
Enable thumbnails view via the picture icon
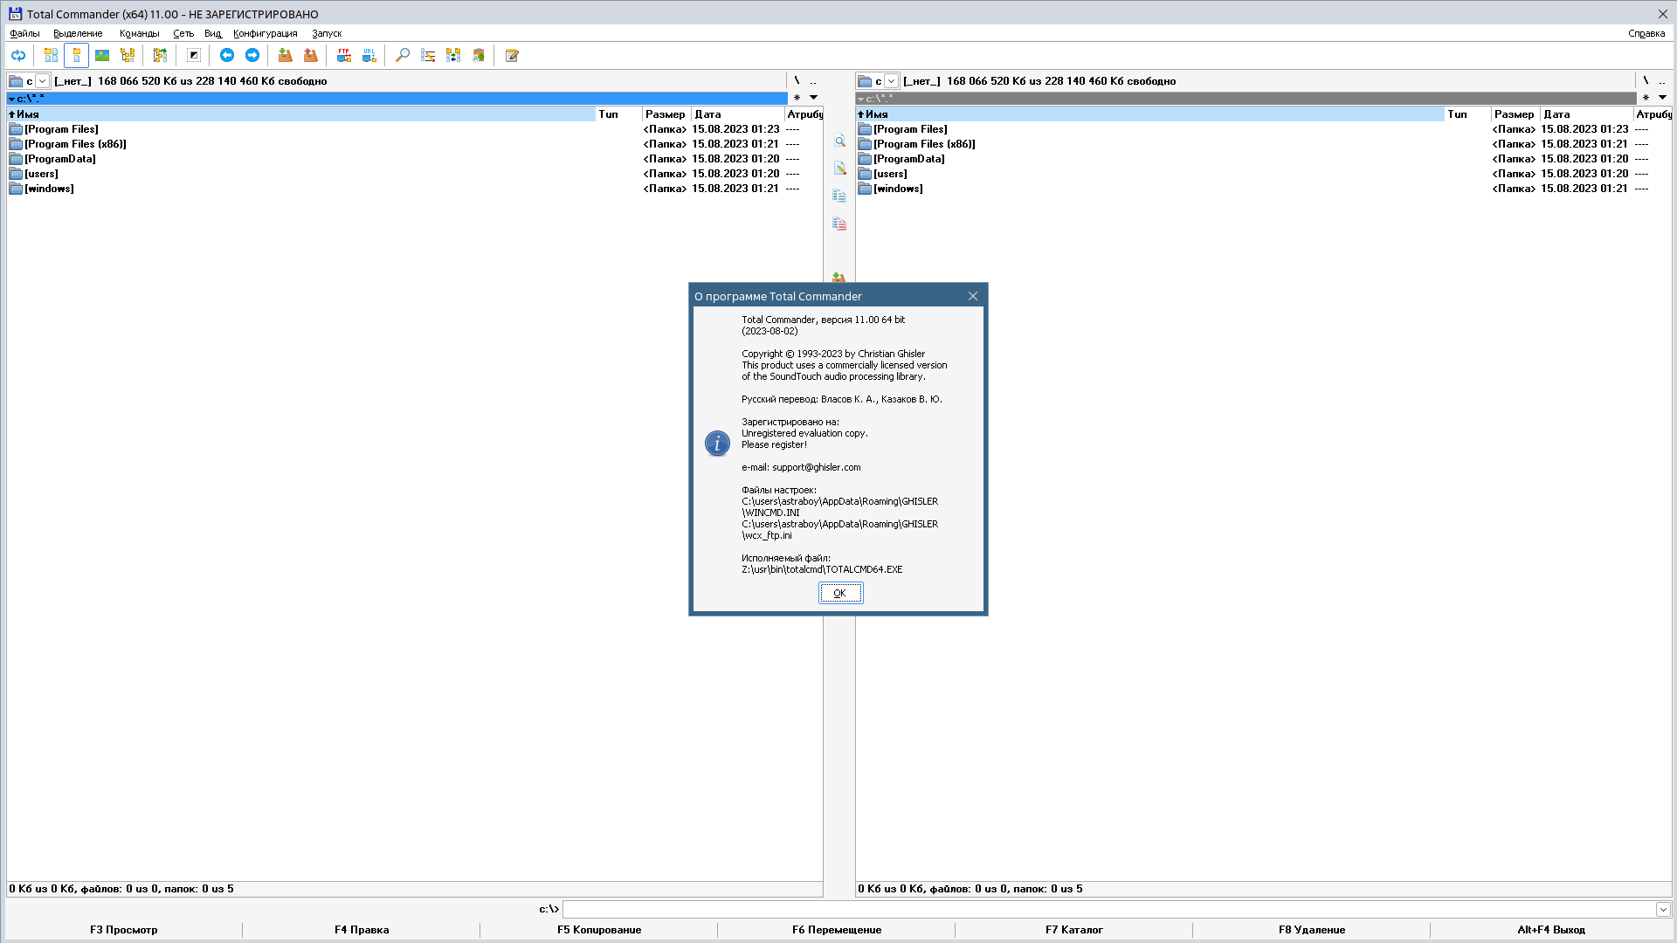coord(102,55)
